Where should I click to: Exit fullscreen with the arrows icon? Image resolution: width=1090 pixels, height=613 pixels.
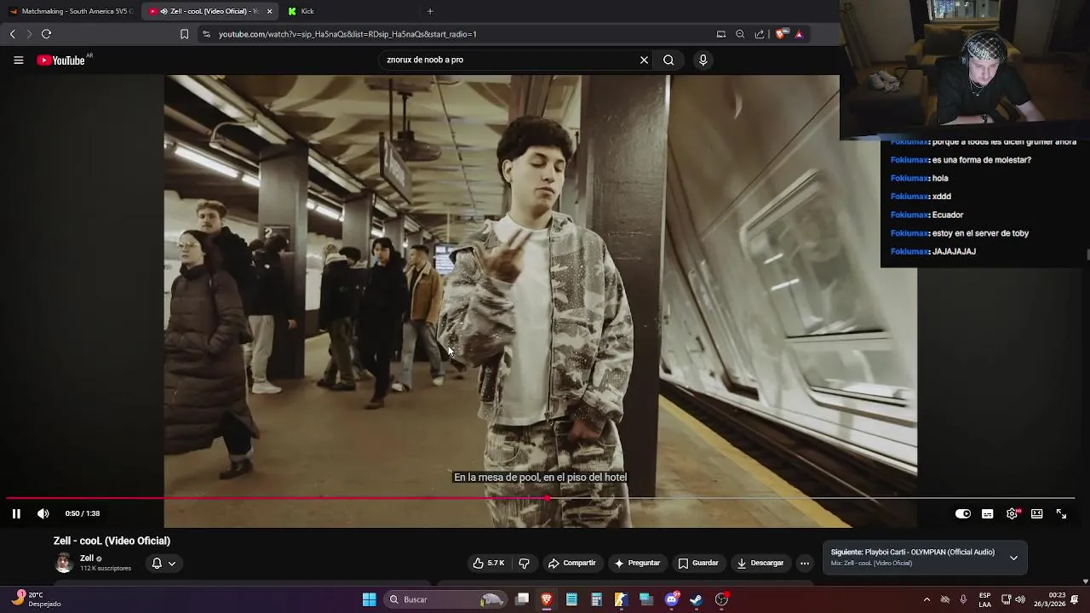(x=1061, y=513)
